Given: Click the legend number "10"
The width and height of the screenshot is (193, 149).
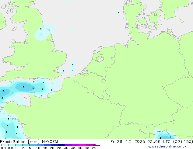Looking at the screenshot, I should [x=38, y=148].
